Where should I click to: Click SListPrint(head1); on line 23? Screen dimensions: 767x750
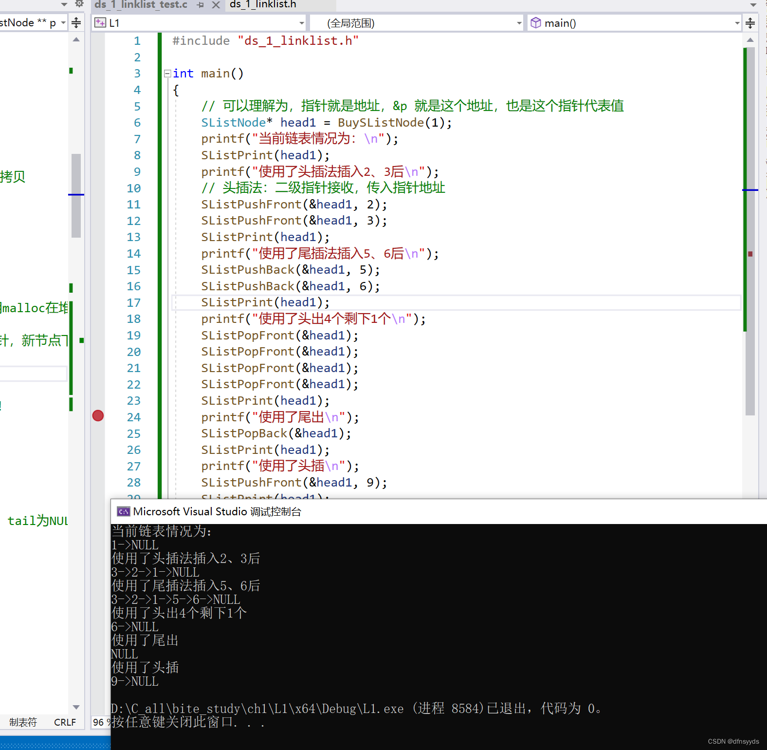pos(266,401)
